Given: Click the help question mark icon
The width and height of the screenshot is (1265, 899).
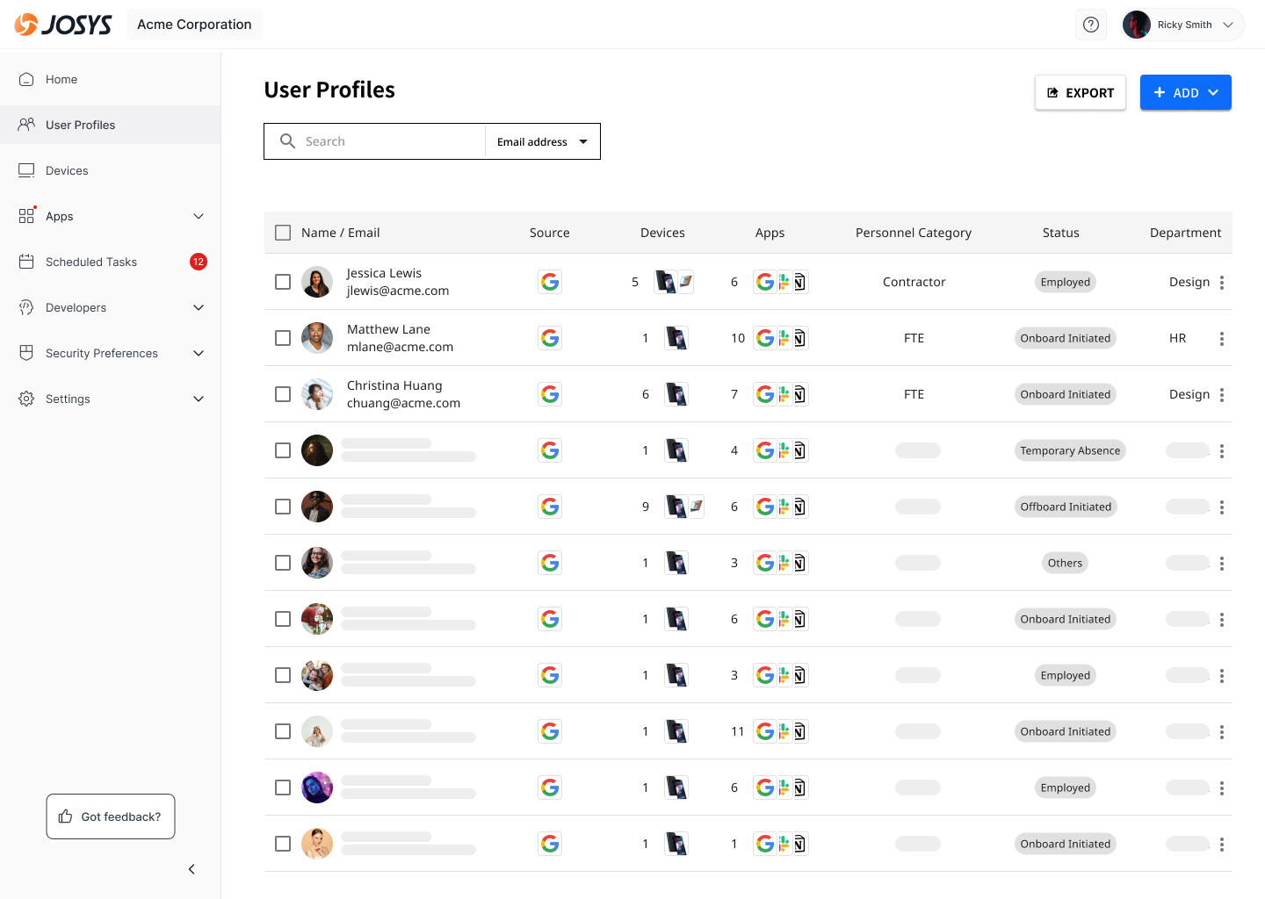Looking at the screenshot, I should [x=1091, y=25].
